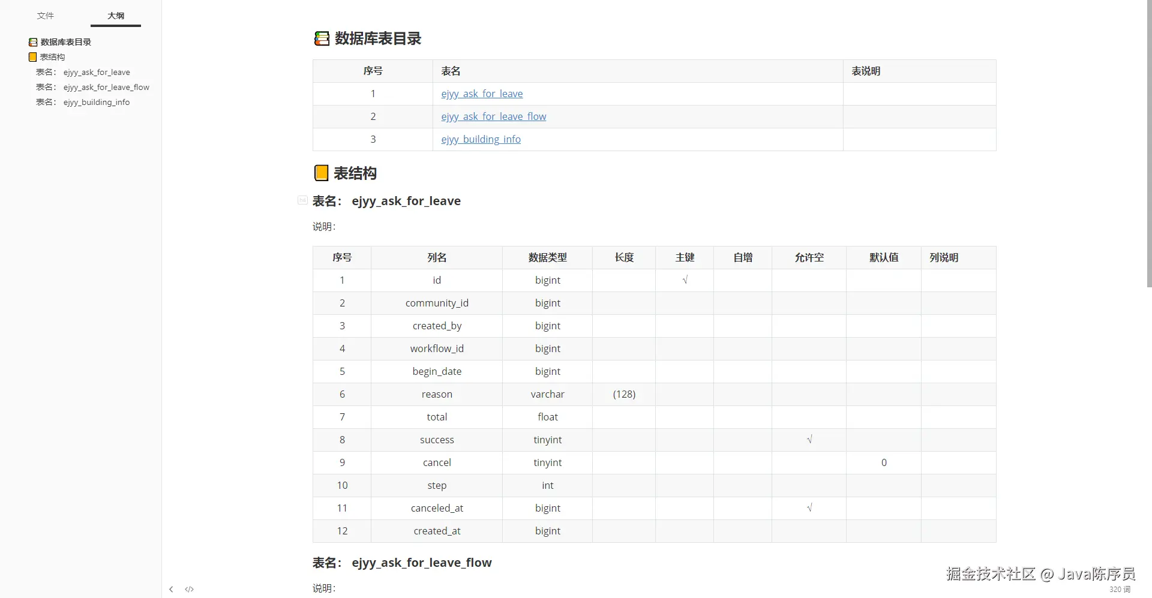
Task: Click the default value 0 in the cancel row
Action: pyautogui.click(x=884, y=463)
